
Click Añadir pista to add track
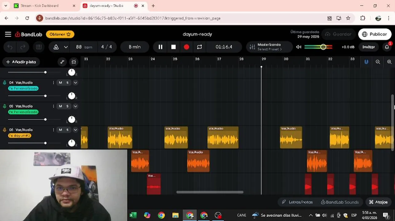[x=21, y=62]
